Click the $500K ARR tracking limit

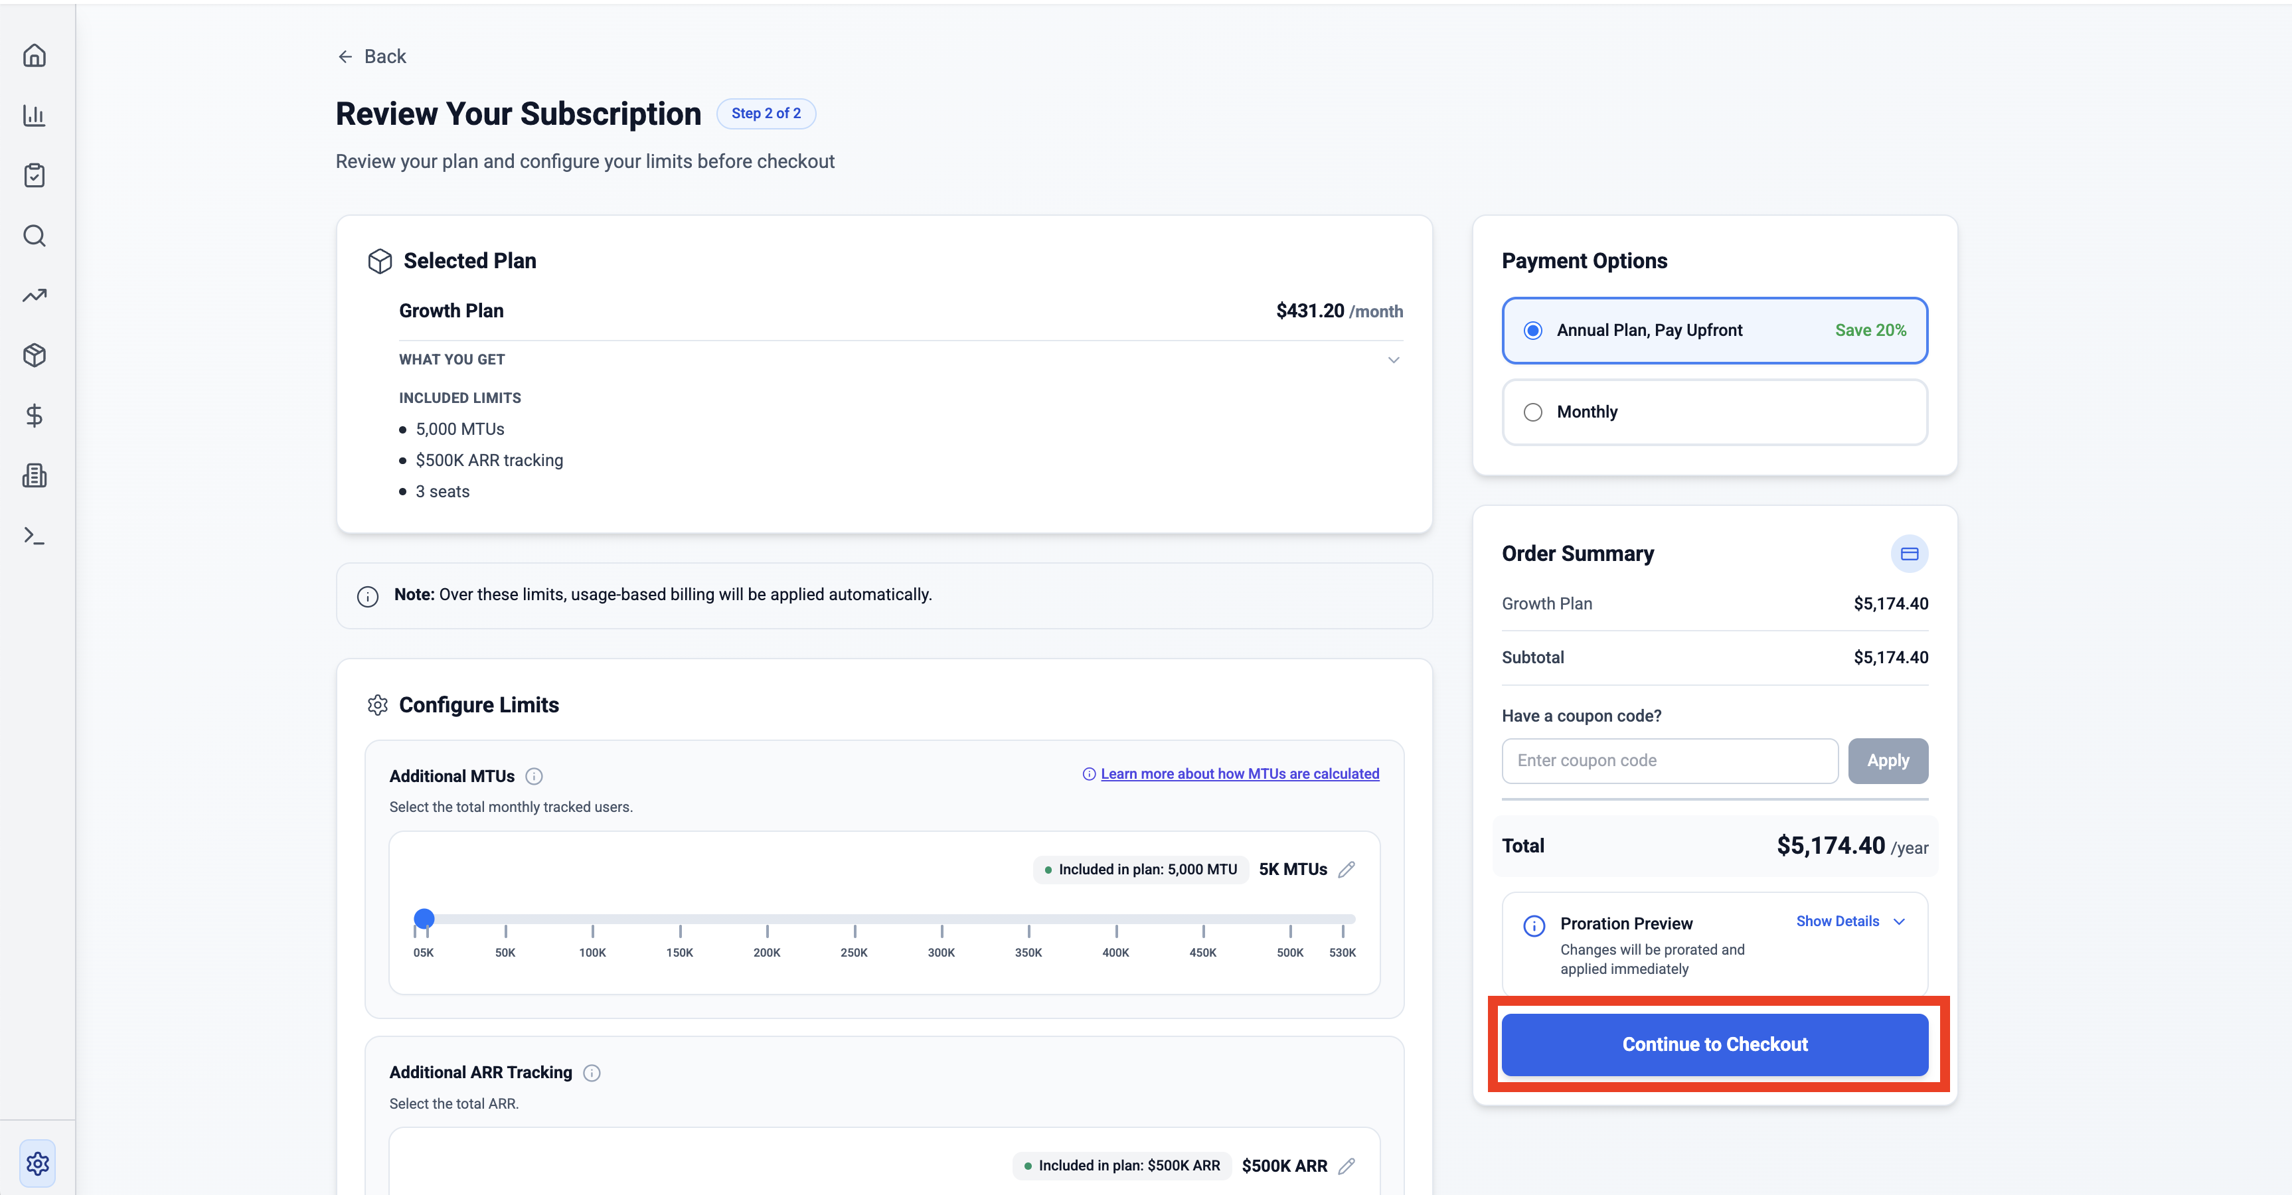(489, 460)
